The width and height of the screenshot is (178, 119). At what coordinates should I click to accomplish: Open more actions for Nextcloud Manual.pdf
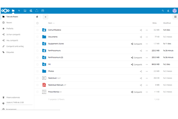pos(147,85)
